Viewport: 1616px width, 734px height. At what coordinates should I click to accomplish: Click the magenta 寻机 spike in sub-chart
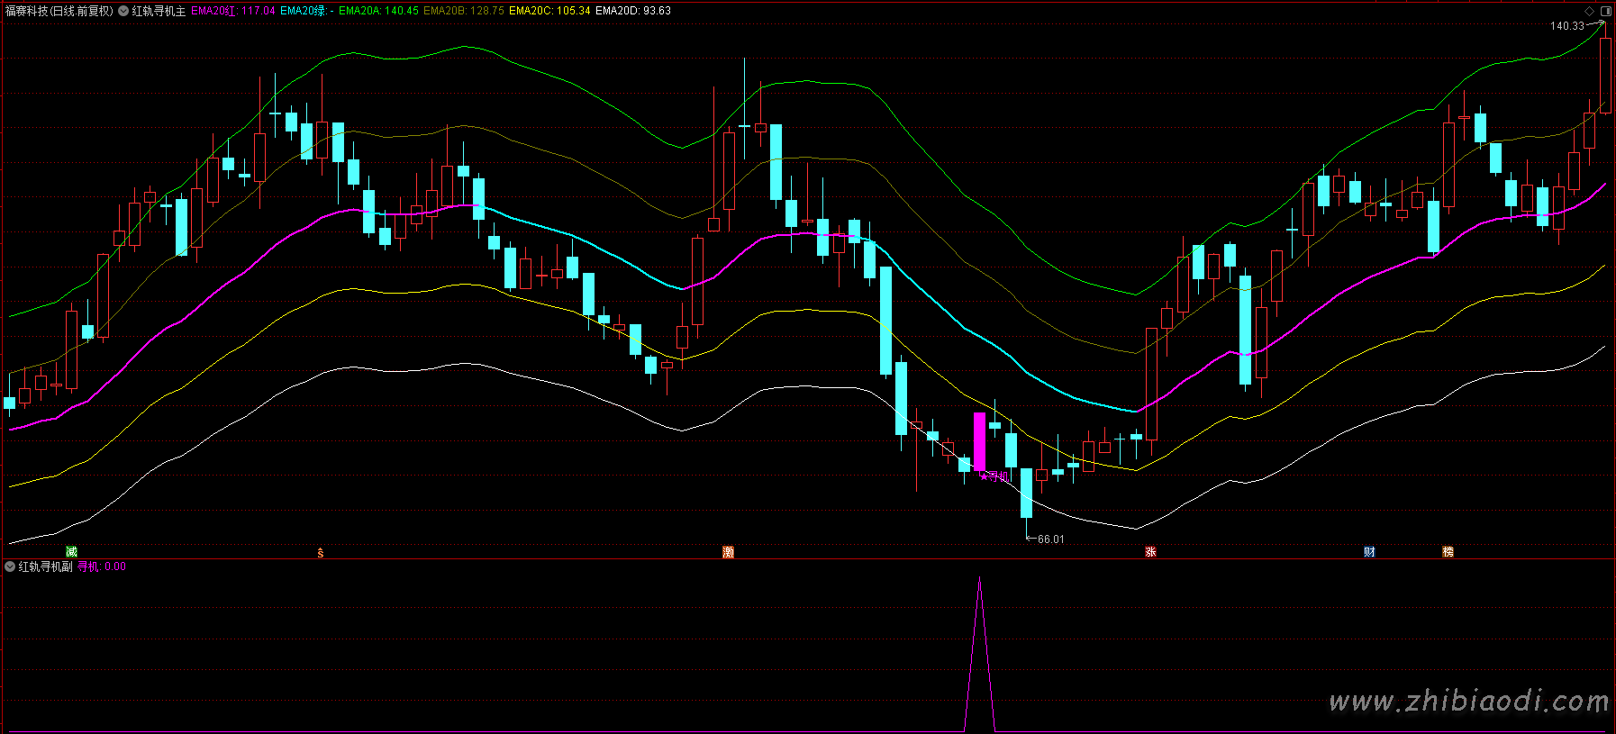pos(980,654)
